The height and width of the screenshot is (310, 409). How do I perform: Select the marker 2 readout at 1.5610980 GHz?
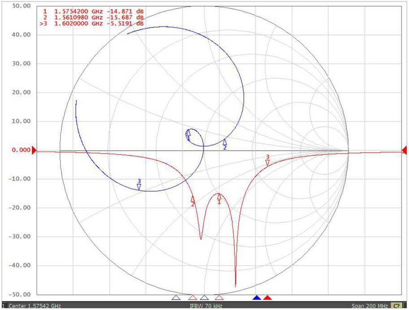[x=93, y=17]
